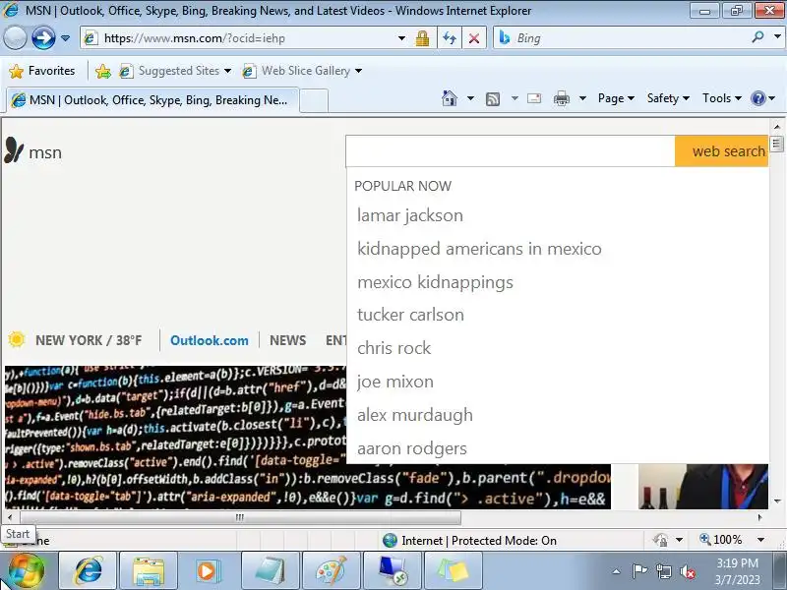Click the Bing search magnifier icon

pyautogui.click(x=757, y=37)
